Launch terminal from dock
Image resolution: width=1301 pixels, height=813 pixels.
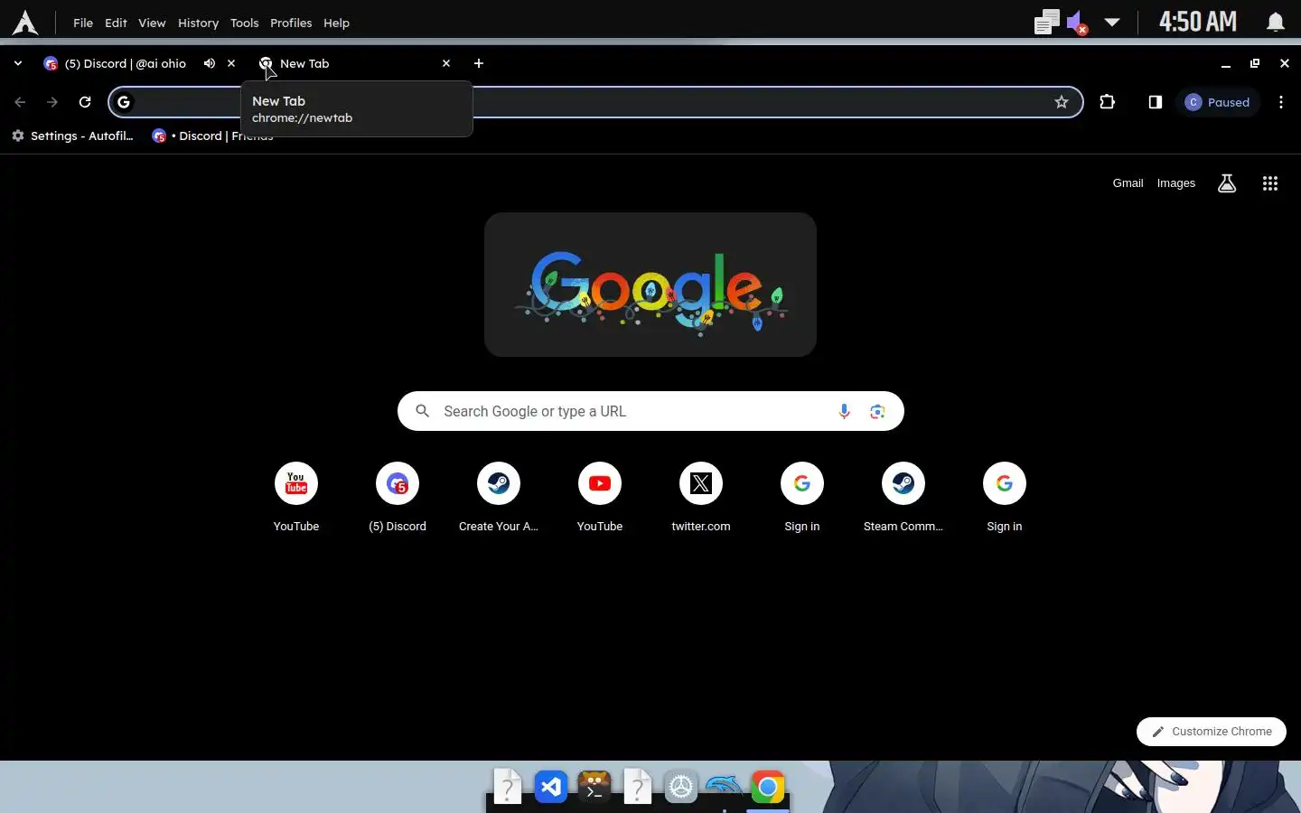[594, 788]
